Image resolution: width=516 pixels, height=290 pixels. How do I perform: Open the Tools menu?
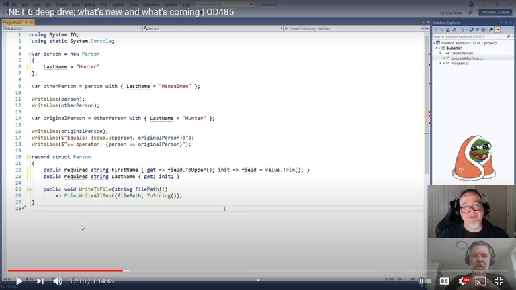tap(133, 5)
